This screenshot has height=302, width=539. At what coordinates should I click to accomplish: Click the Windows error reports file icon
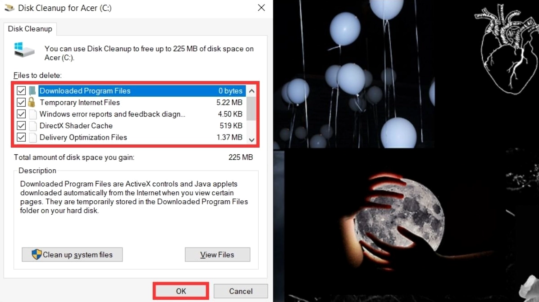(33, 114)
